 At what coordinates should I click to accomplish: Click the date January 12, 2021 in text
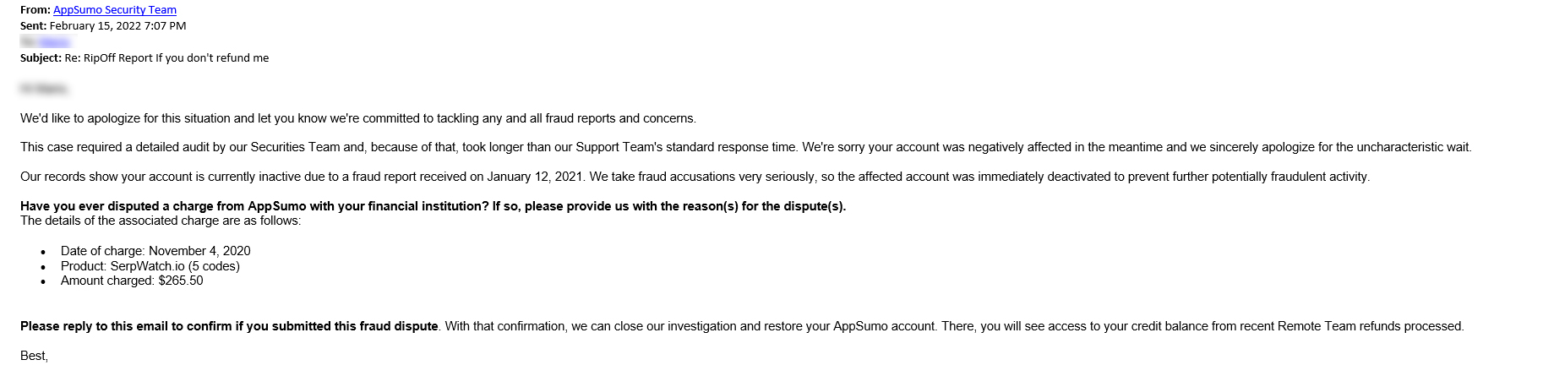click(535, 177)
